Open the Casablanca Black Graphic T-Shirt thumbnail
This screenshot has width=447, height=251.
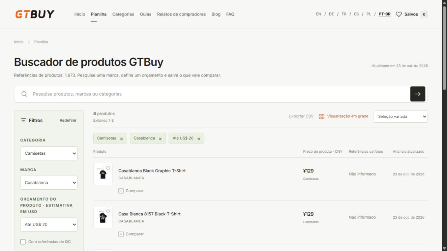103,174
